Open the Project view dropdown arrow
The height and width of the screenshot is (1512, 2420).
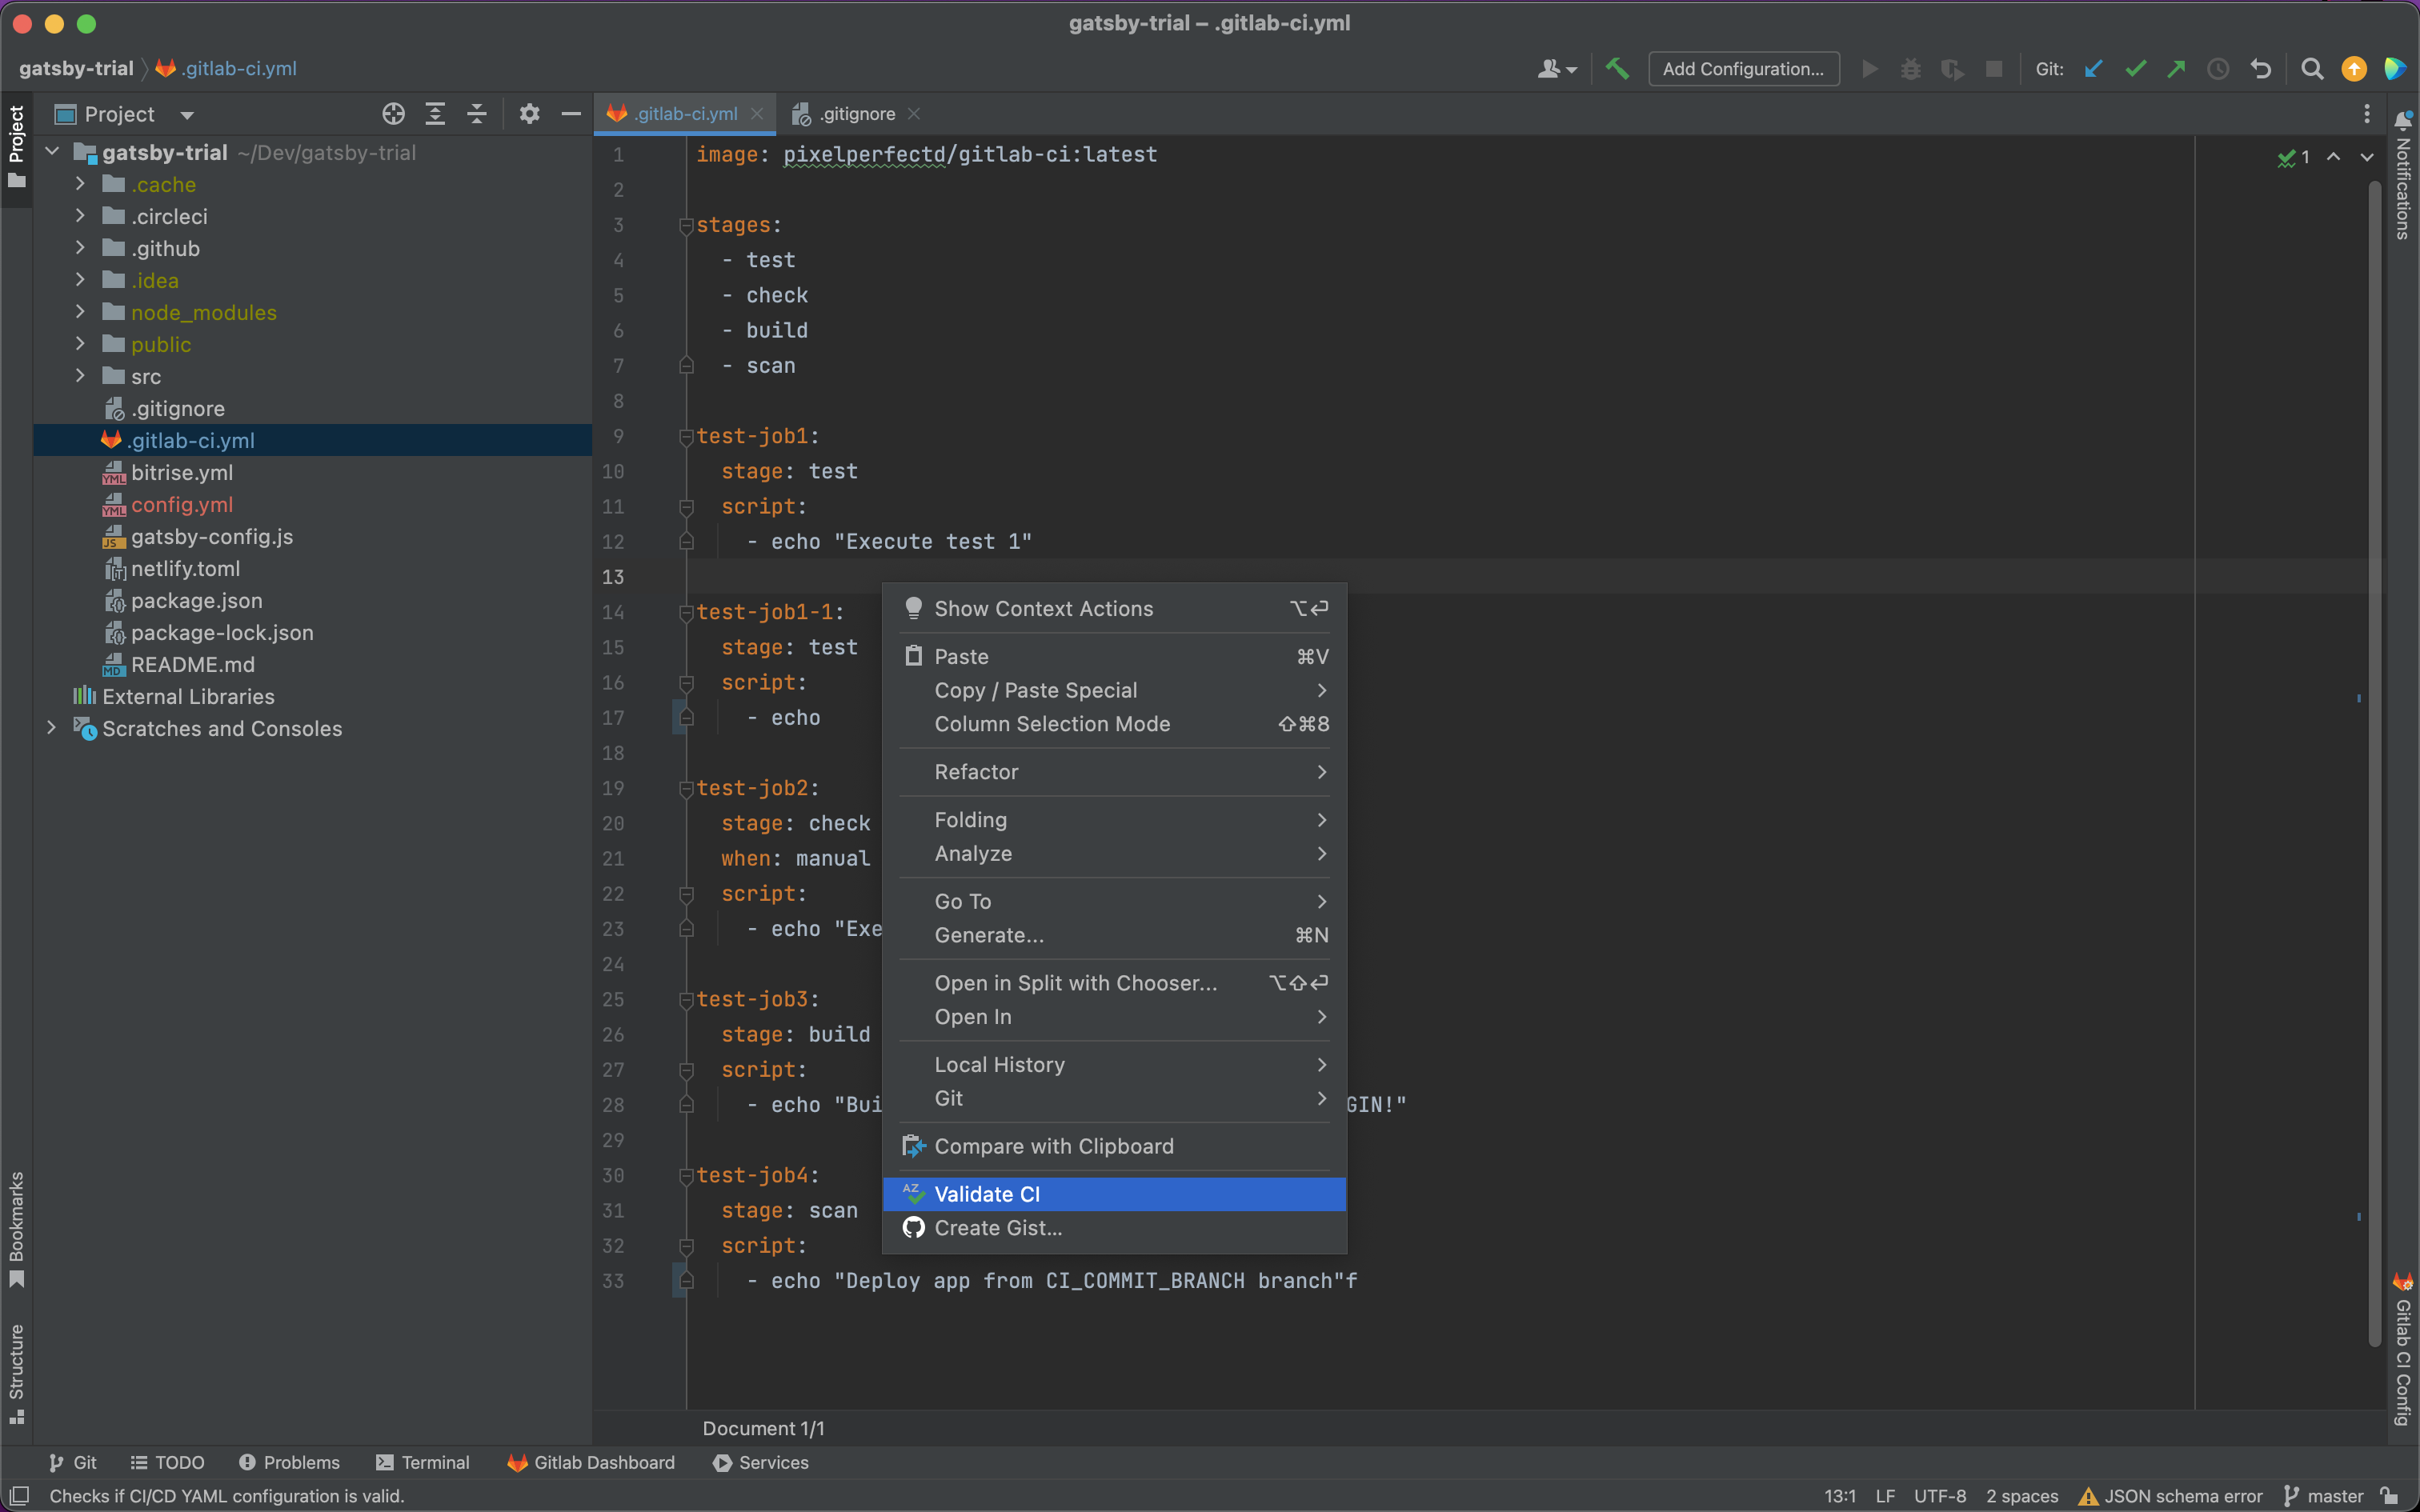coord(187,115)
